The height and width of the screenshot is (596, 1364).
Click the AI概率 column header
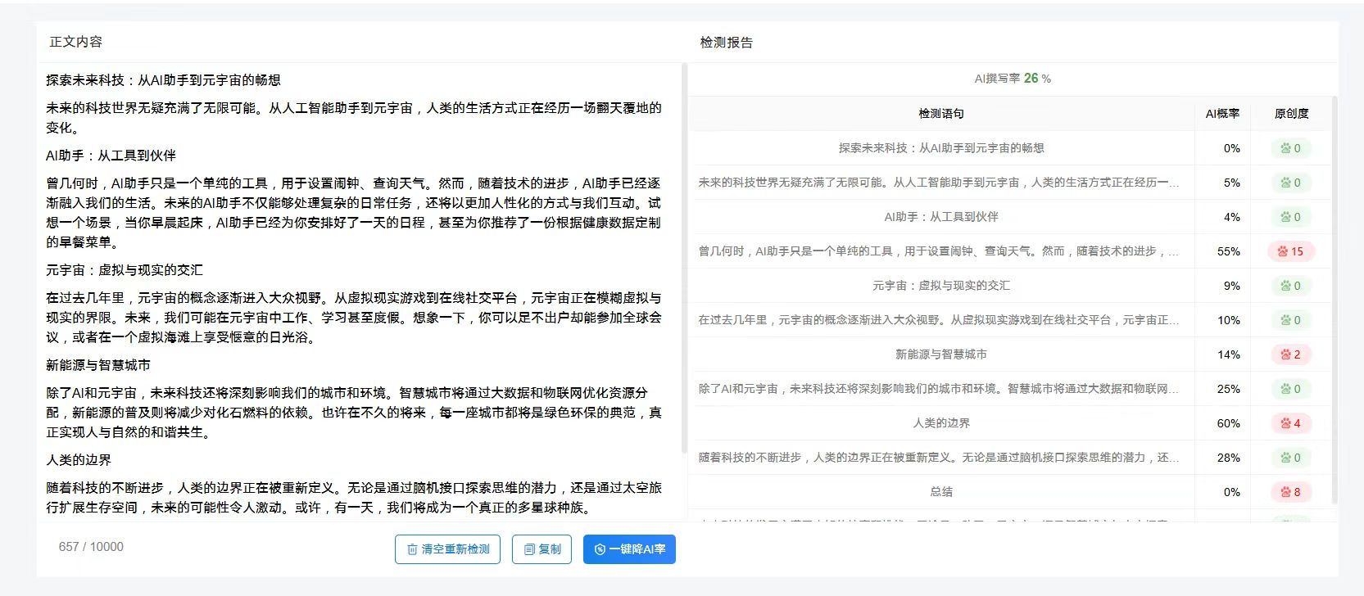coord(1222,114)
